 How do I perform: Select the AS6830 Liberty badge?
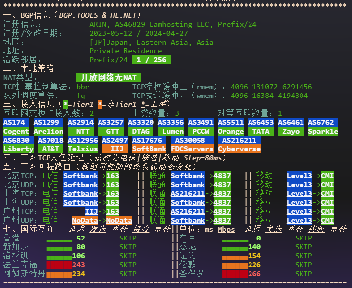pos(18,144)
